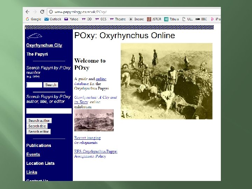The height and width of the screenshot is (189, 252).
Task: Click the Search title button
Action: [x=37, y=126]
